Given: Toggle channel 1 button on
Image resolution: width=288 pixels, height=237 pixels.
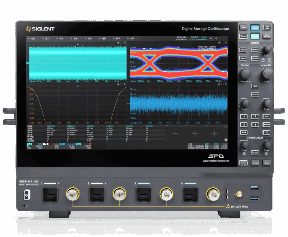Looking at the screenshot, I should [x=244, y=117].
